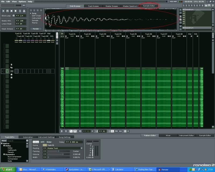Click the Beats/Min value field
Screen dimensions: 215x172
click(21, 21)
